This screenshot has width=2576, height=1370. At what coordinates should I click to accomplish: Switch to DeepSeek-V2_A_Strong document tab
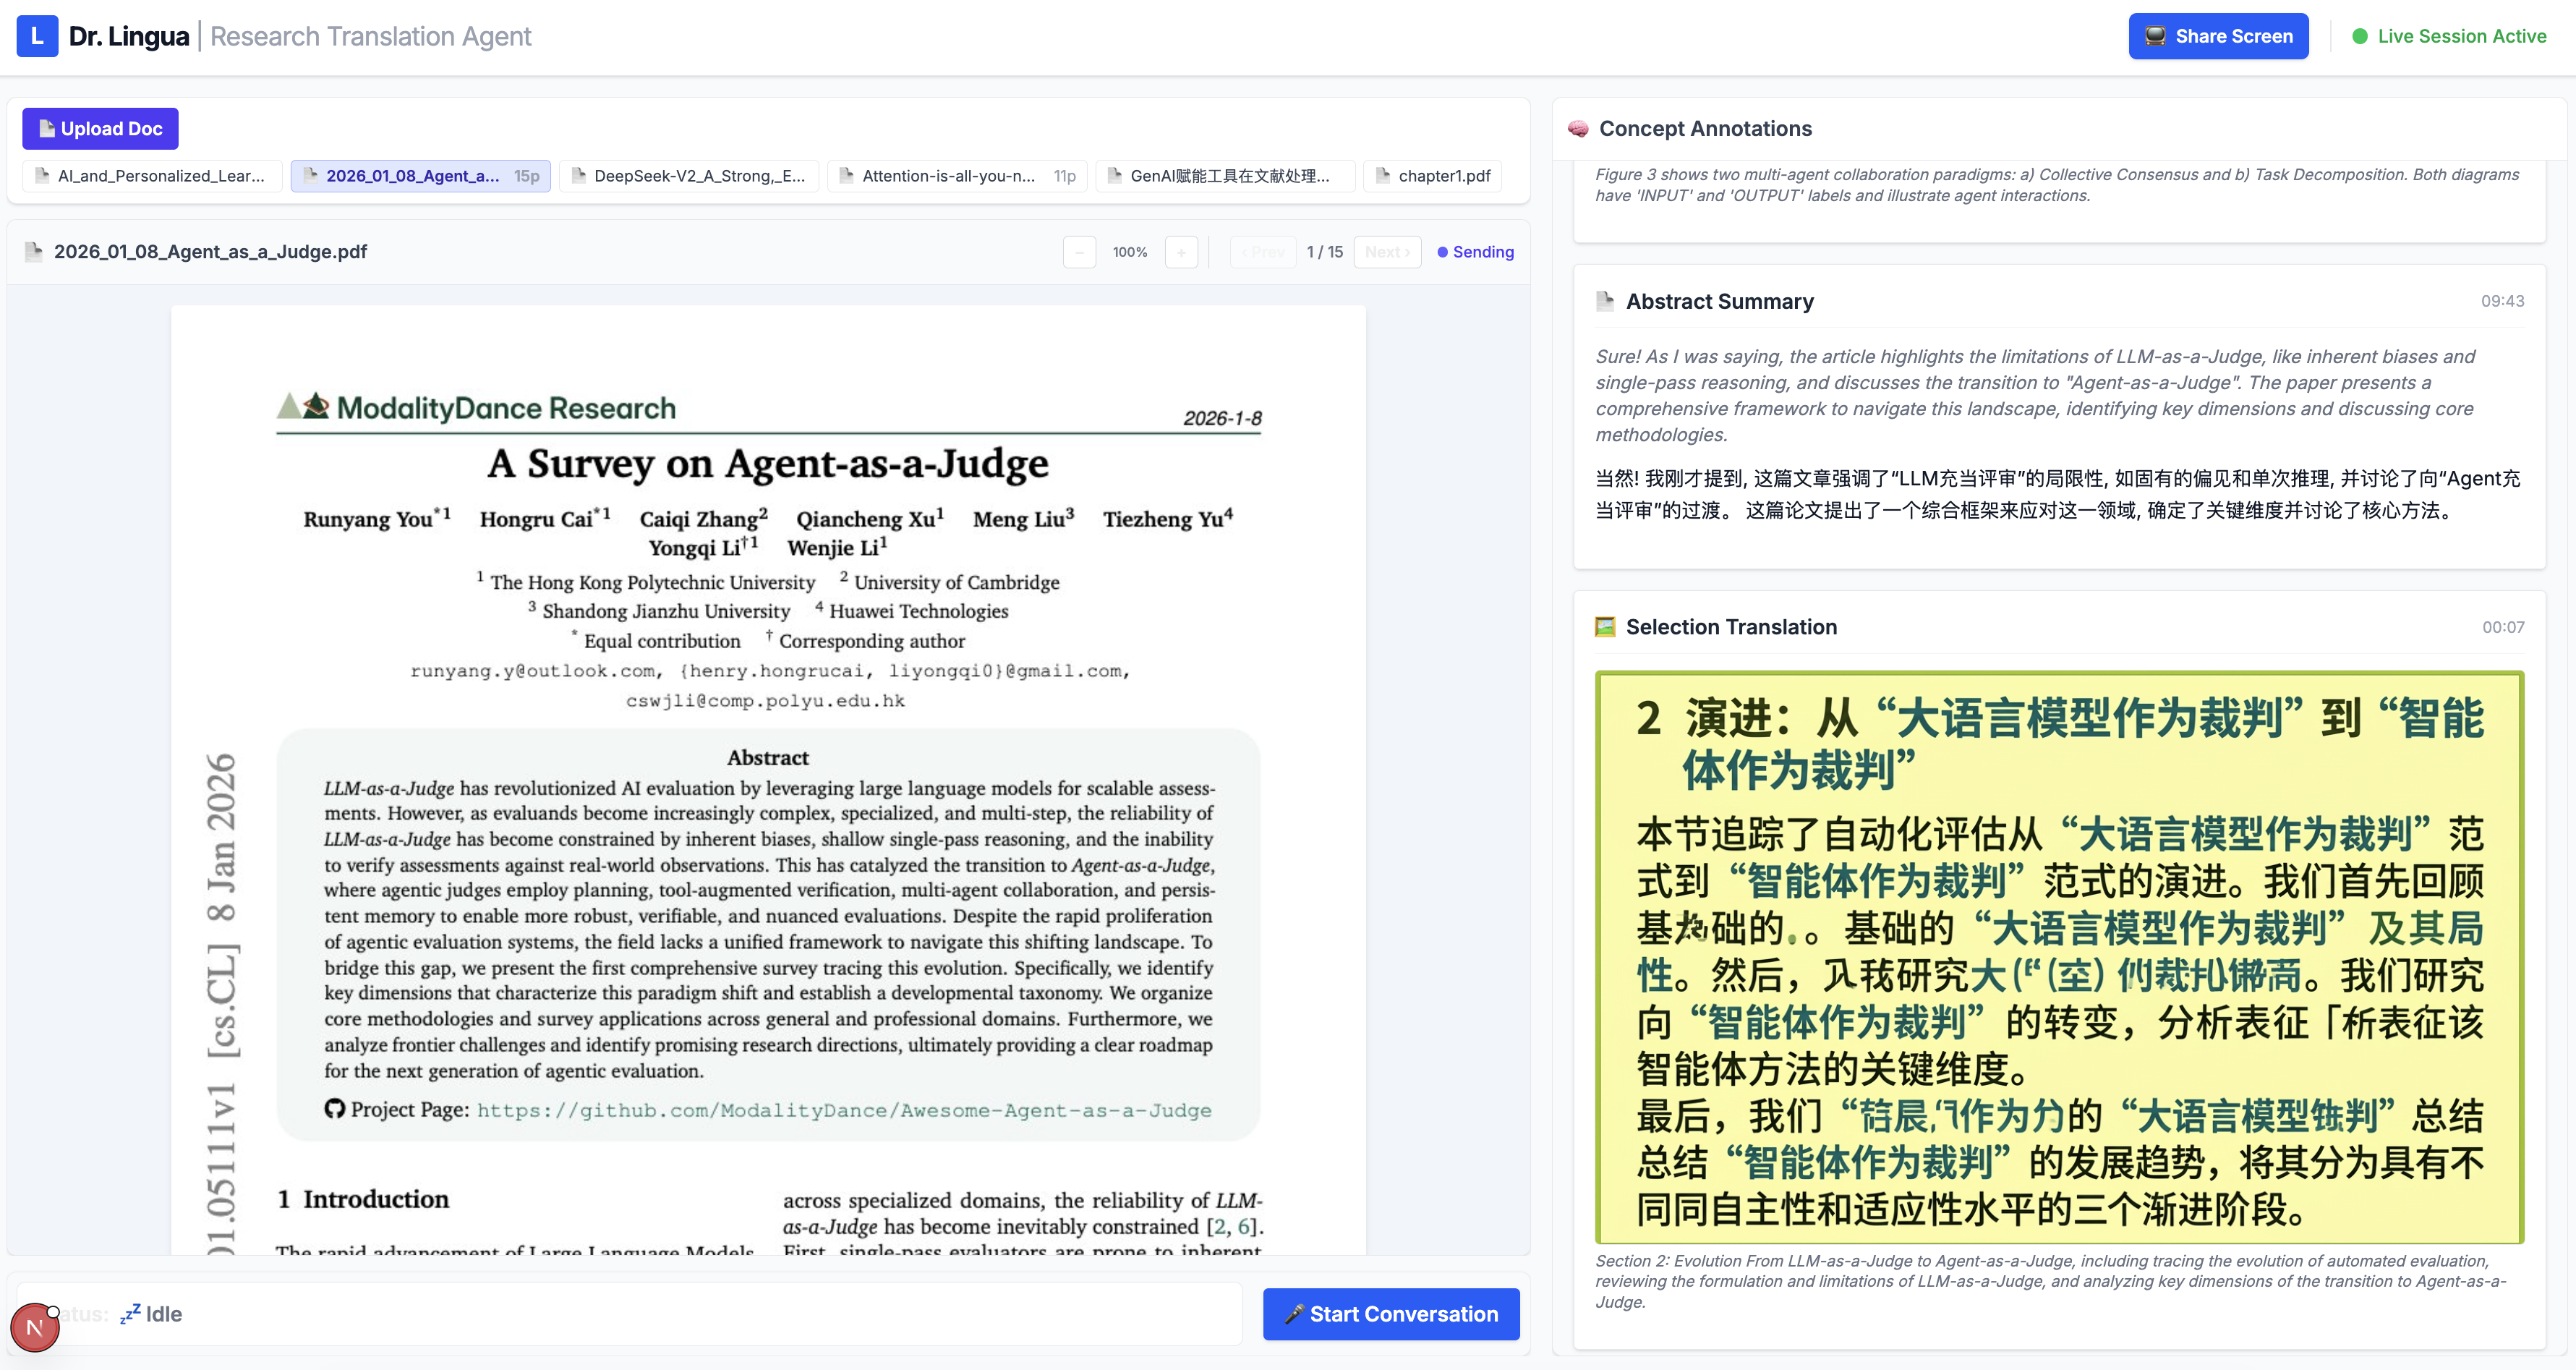point(688,176)
